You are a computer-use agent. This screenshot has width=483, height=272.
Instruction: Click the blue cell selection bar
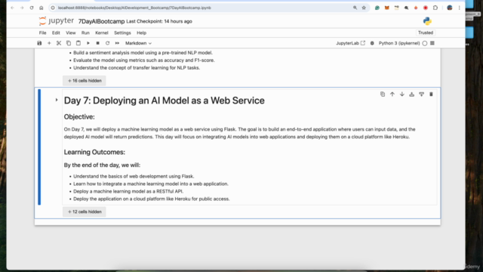coord(39,147)
